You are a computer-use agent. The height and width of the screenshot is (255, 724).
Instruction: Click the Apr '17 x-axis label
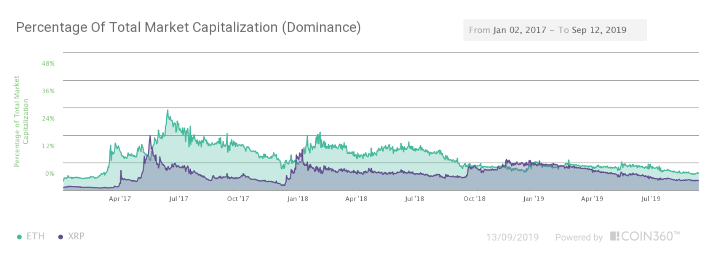pos(120,199)
